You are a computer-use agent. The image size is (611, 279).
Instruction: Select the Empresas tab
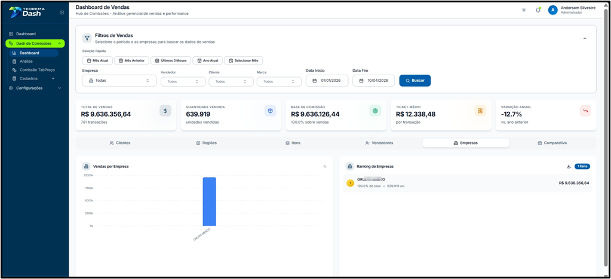[466, 143]
